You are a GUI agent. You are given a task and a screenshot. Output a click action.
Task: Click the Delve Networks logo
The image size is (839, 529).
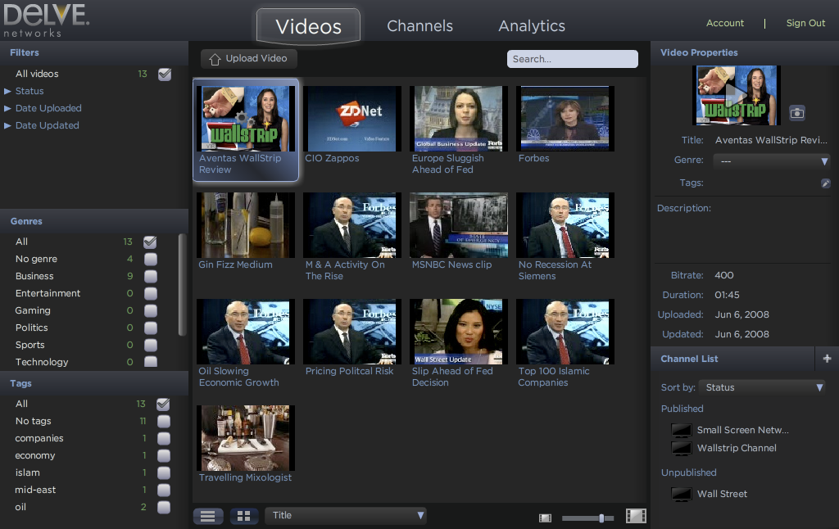[x=47, y=20]
